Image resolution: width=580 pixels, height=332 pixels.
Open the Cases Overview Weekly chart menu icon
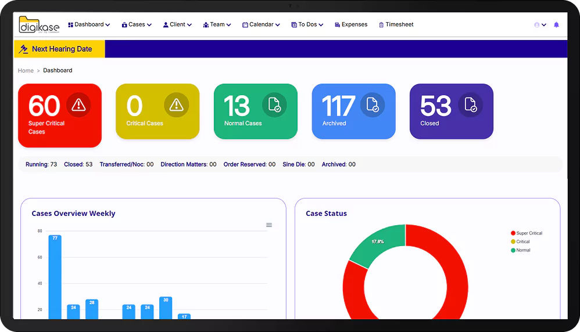(269, 225)
